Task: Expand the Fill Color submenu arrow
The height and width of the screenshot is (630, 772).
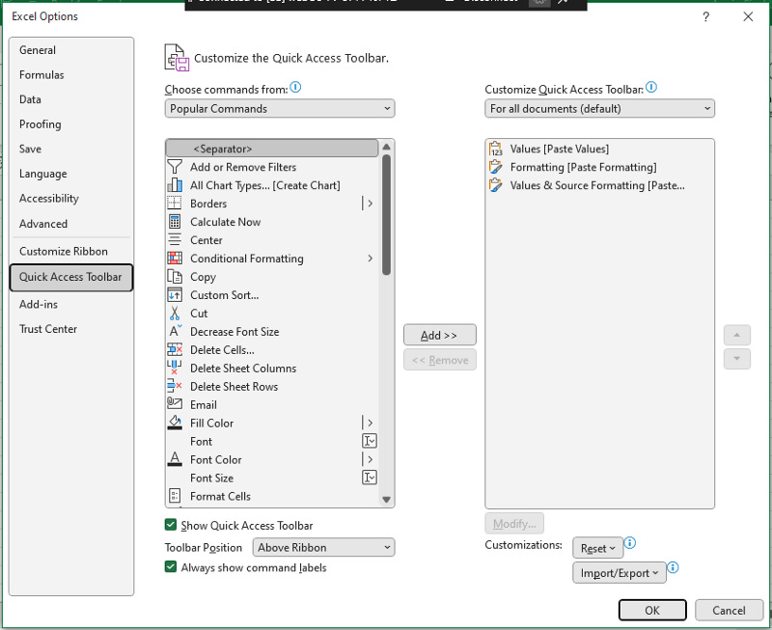Action: [370, 423]
